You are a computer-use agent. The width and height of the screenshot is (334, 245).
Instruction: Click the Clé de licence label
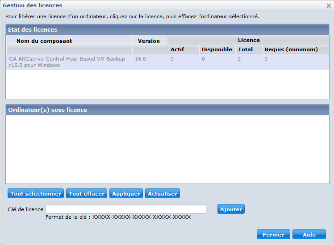[x=25, y=209]
